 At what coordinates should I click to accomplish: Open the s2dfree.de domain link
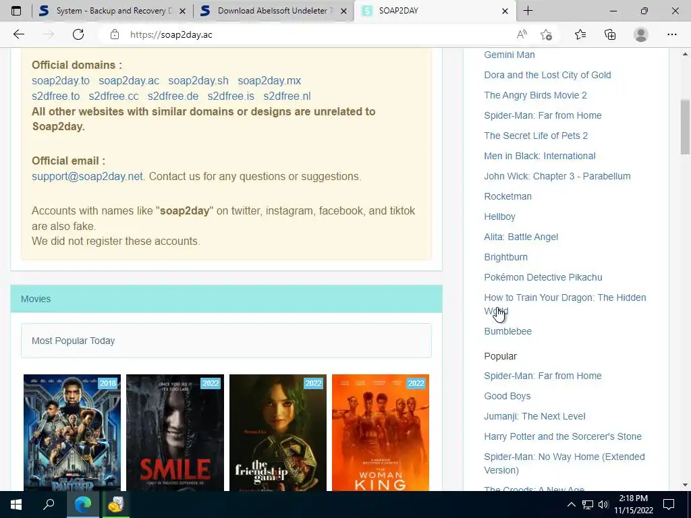tap(173, 96)
